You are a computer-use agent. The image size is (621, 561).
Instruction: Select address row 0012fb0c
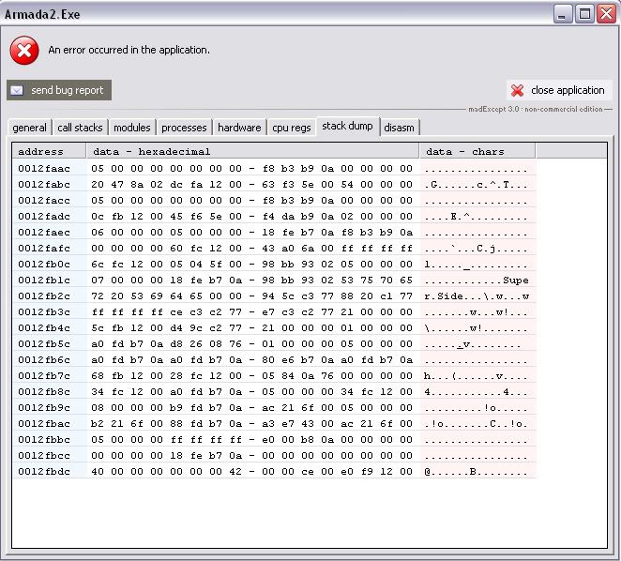[275, 265]
